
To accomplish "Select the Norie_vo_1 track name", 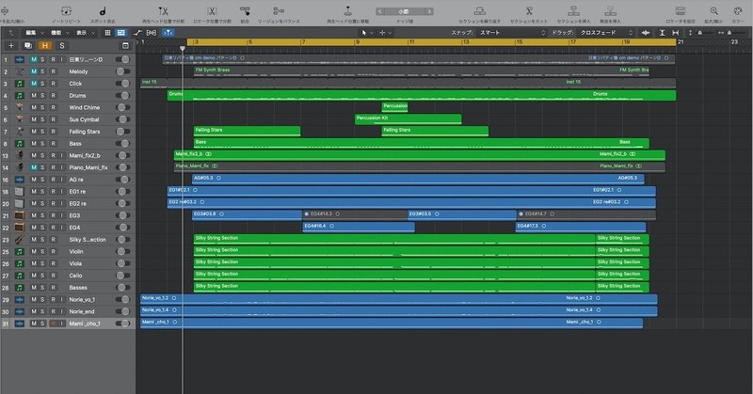I will coord(82,299).
